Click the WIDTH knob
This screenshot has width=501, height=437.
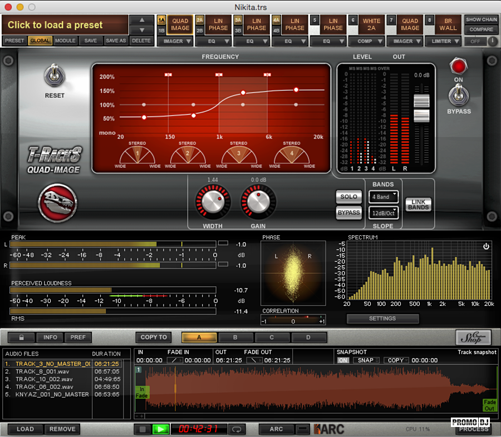point(213,202)
